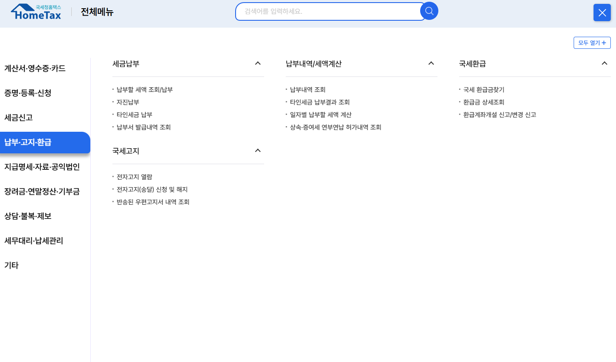The height and width of the screenshot is (362, 616).
Task: Select 지급명세·자료·공익법인 in the sidebar
Action: click(x=41, y=167)
